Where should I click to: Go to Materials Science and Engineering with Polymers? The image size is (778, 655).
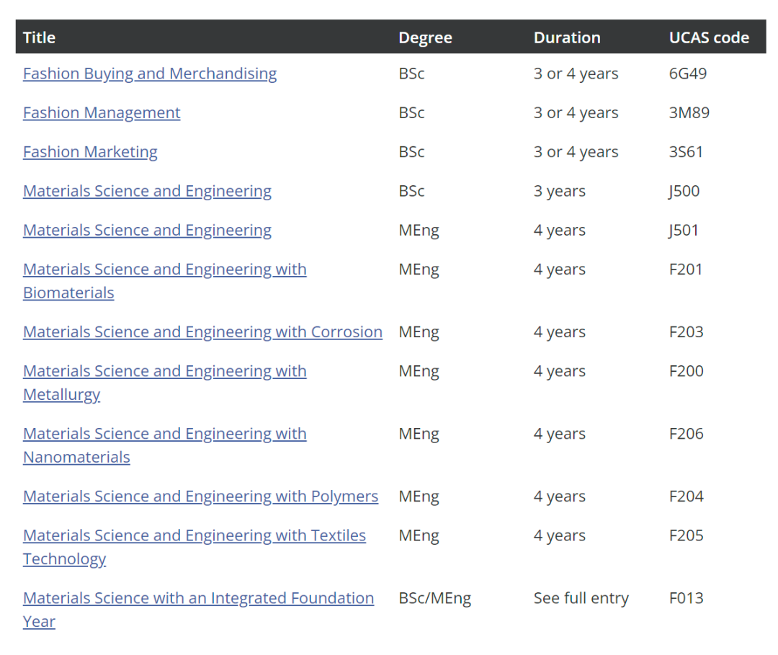pos(200,496)
